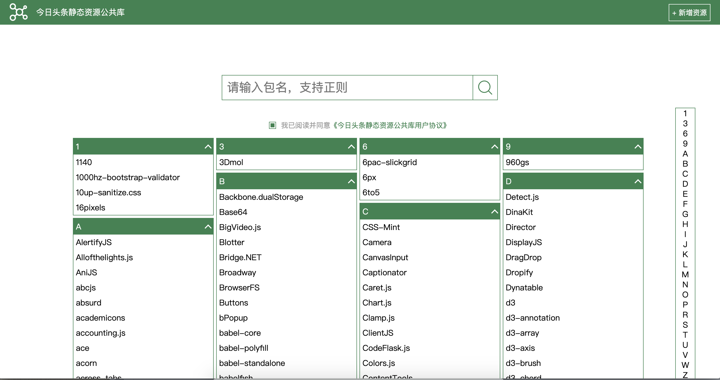
Task: Toggle the section 9 chevron arrow
Action: pyautogui.click(x=638, y=147)
